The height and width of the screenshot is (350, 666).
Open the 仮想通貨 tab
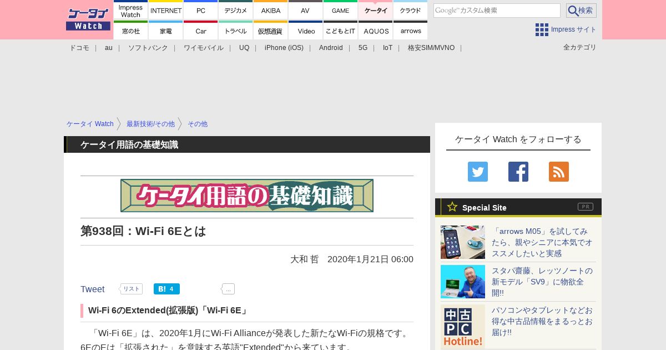tap(271, 30)
